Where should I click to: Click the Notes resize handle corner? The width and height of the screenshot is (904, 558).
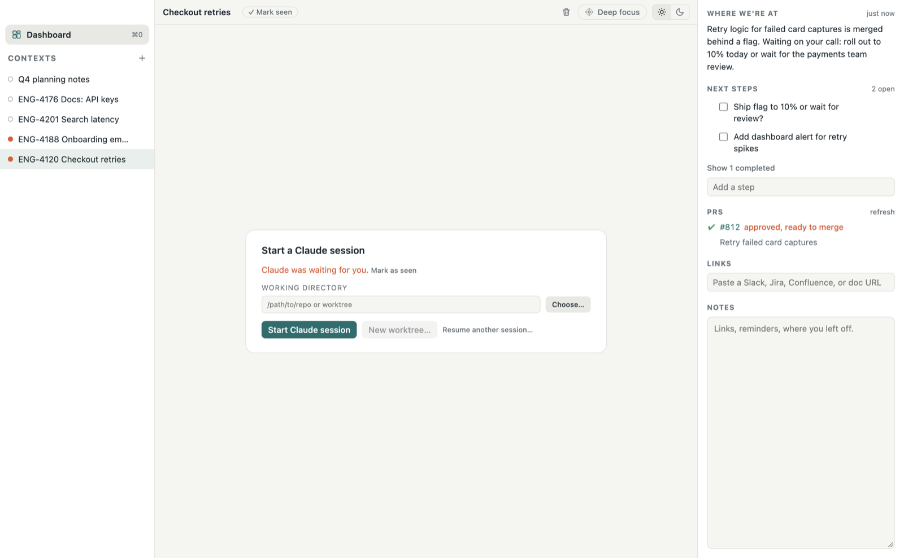click(x=890, y=544)
